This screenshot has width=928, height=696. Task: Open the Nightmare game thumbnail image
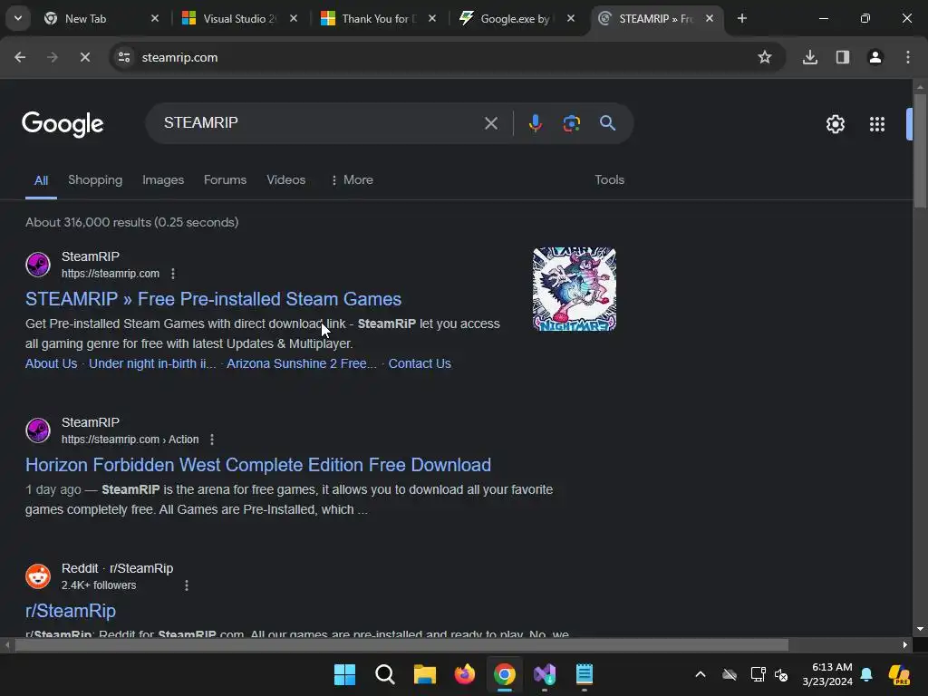click(574, 289)
